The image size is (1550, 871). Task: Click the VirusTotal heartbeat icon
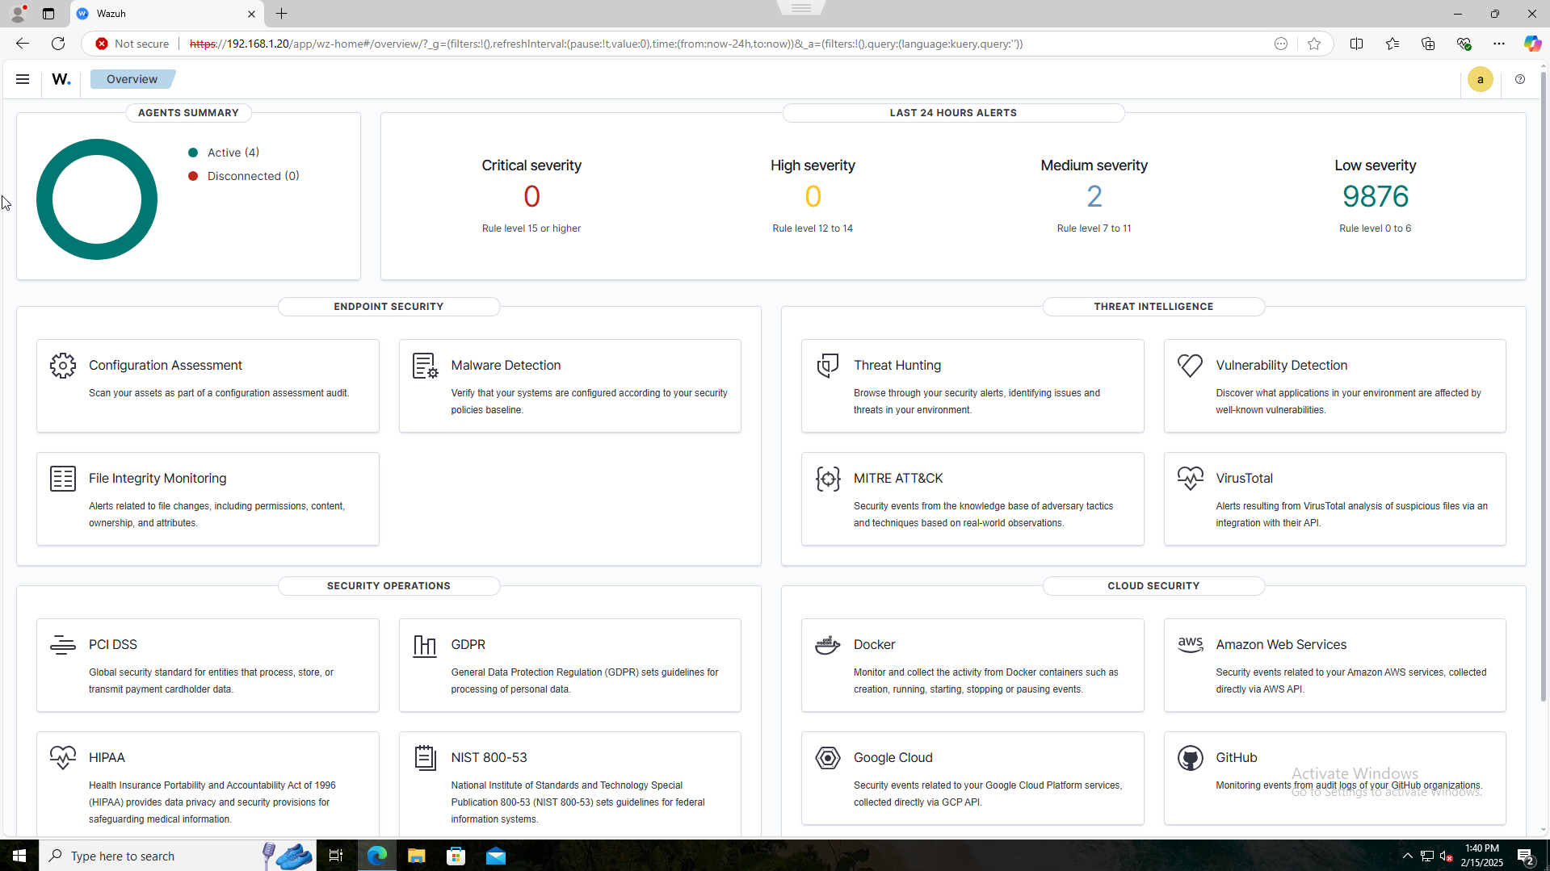[x=1190, y=479]
